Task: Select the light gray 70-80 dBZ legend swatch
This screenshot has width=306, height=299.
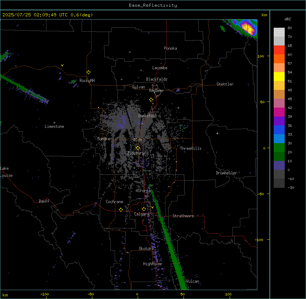Action: (x=279, y=32)
